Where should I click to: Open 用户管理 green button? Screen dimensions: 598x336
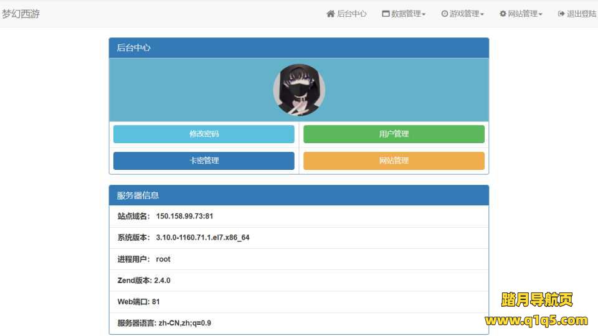pyautogui.click(x=394, y=134)
